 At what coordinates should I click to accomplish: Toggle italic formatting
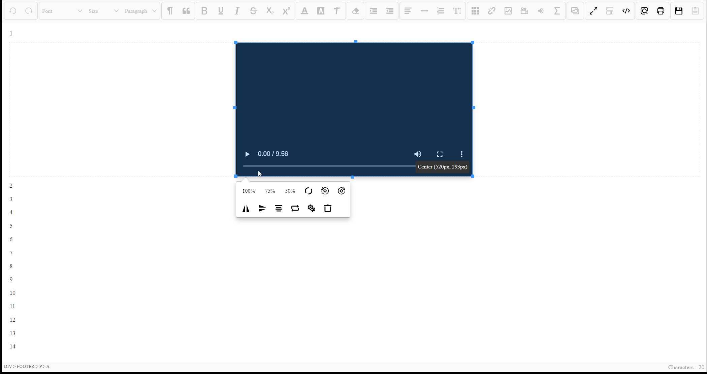click(237, 11)
